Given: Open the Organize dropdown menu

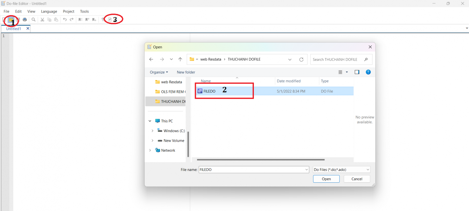Looking at the screenshot, I should (x=159, y=72).
